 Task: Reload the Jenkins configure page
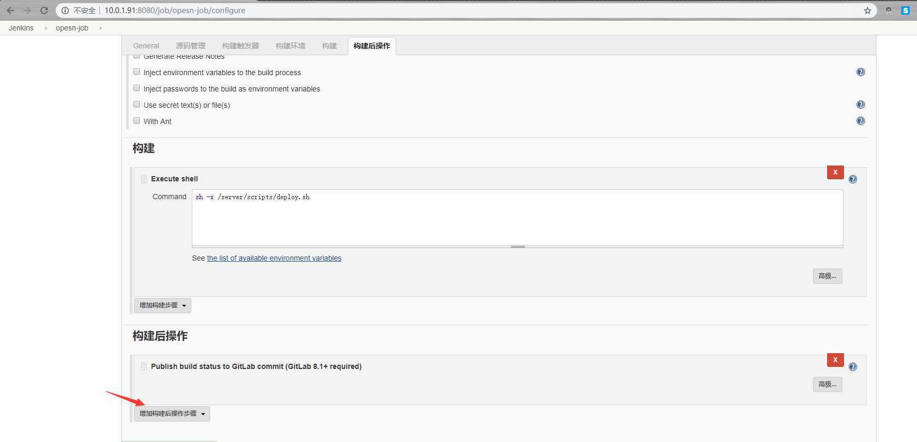point(44,11)
